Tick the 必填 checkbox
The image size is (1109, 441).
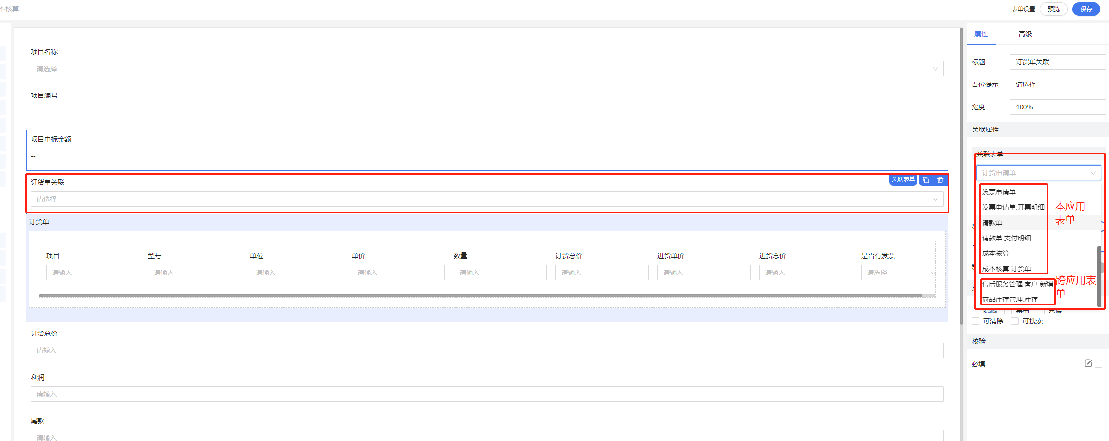click(1098, 364)
